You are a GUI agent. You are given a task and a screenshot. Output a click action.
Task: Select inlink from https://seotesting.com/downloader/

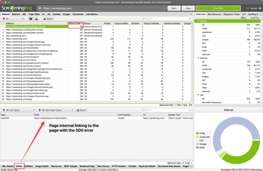click(96, 118)
